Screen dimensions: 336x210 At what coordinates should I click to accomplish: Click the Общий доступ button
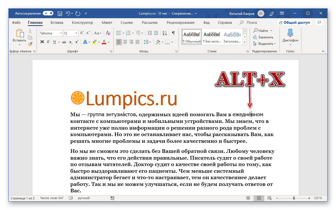click(295, 22)
